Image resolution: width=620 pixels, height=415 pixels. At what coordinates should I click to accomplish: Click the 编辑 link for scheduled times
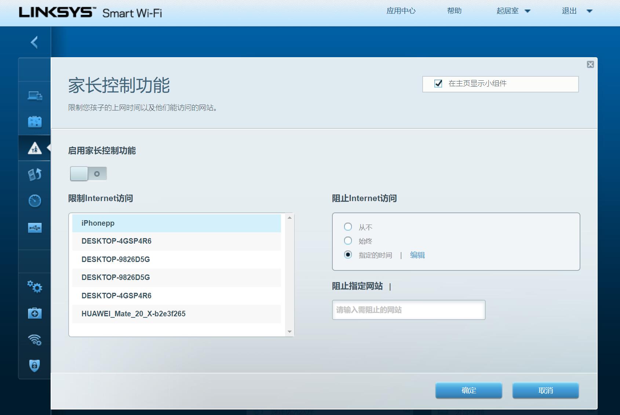(x=417, y=255)
